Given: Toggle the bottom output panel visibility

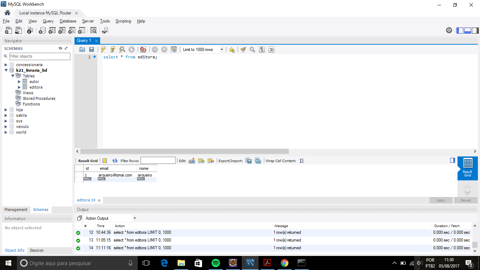Looking at the screenshot, I should tap(468, 30).
